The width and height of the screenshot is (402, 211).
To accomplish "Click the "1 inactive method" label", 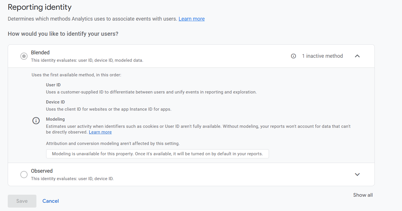I will (322, 56).
